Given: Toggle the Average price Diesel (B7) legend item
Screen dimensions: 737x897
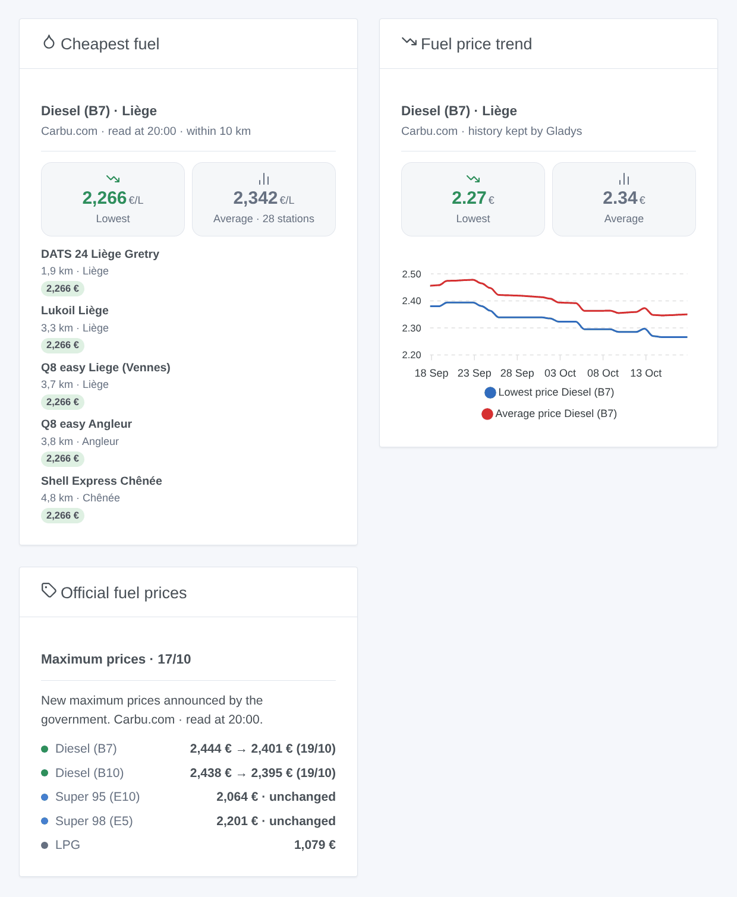Looking at the screenshot, I should [x=549, y=413].
